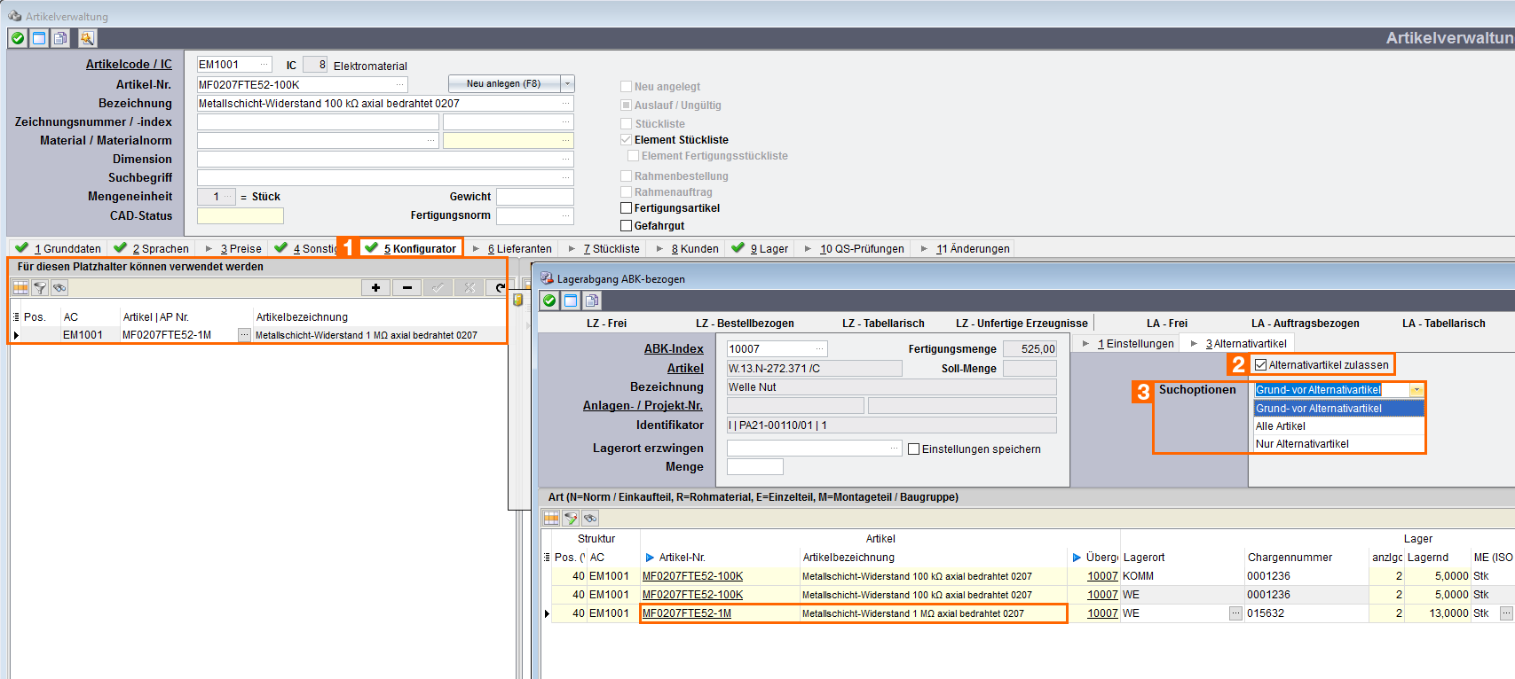Add row with plus button in Platzhalter panel
The image size is (1515, 679).
[376, 287]
